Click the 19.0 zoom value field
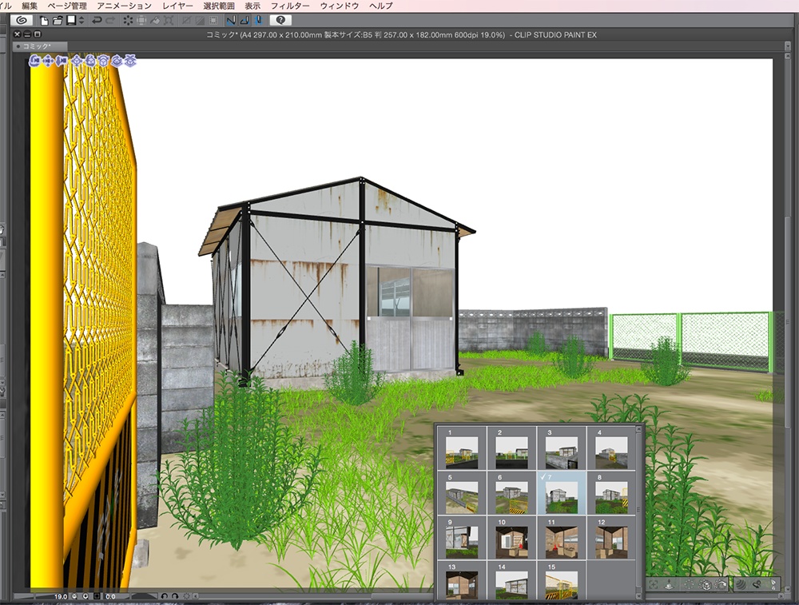799x605 pixels. pos(61,596)
